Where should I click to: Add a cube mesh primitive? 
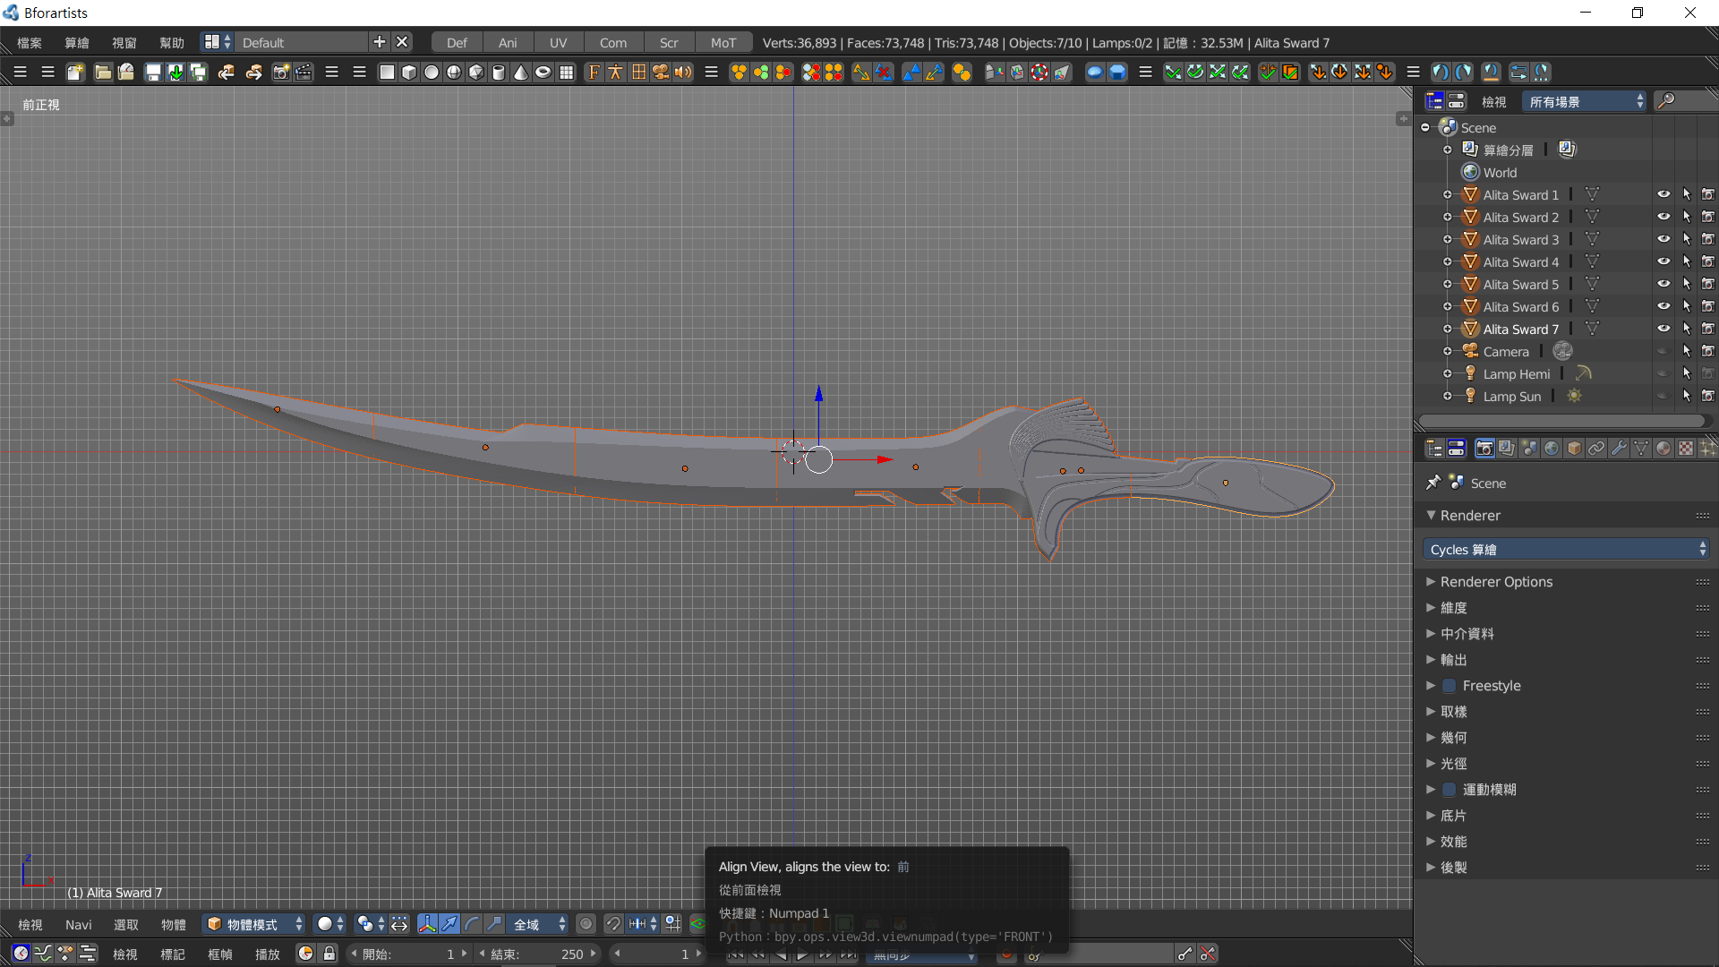(409, 73)
